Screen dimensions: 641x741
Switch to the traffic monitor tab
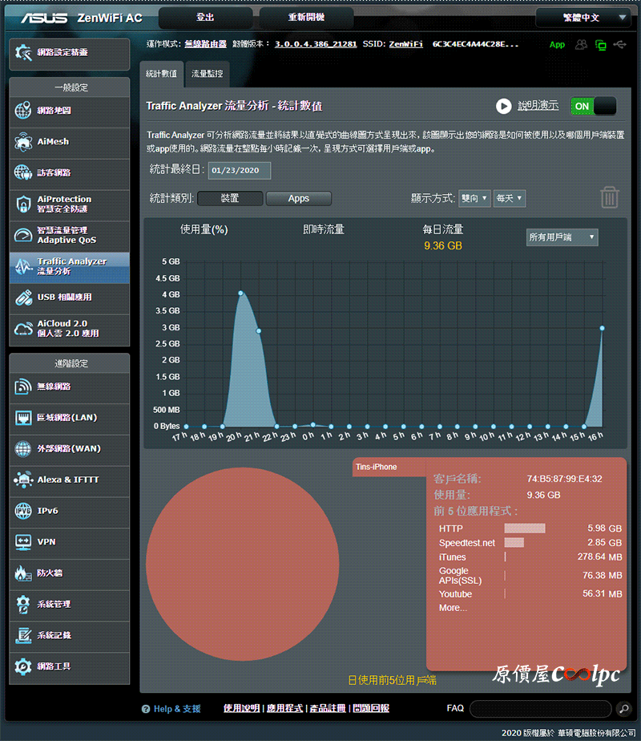tap(208, 74)
